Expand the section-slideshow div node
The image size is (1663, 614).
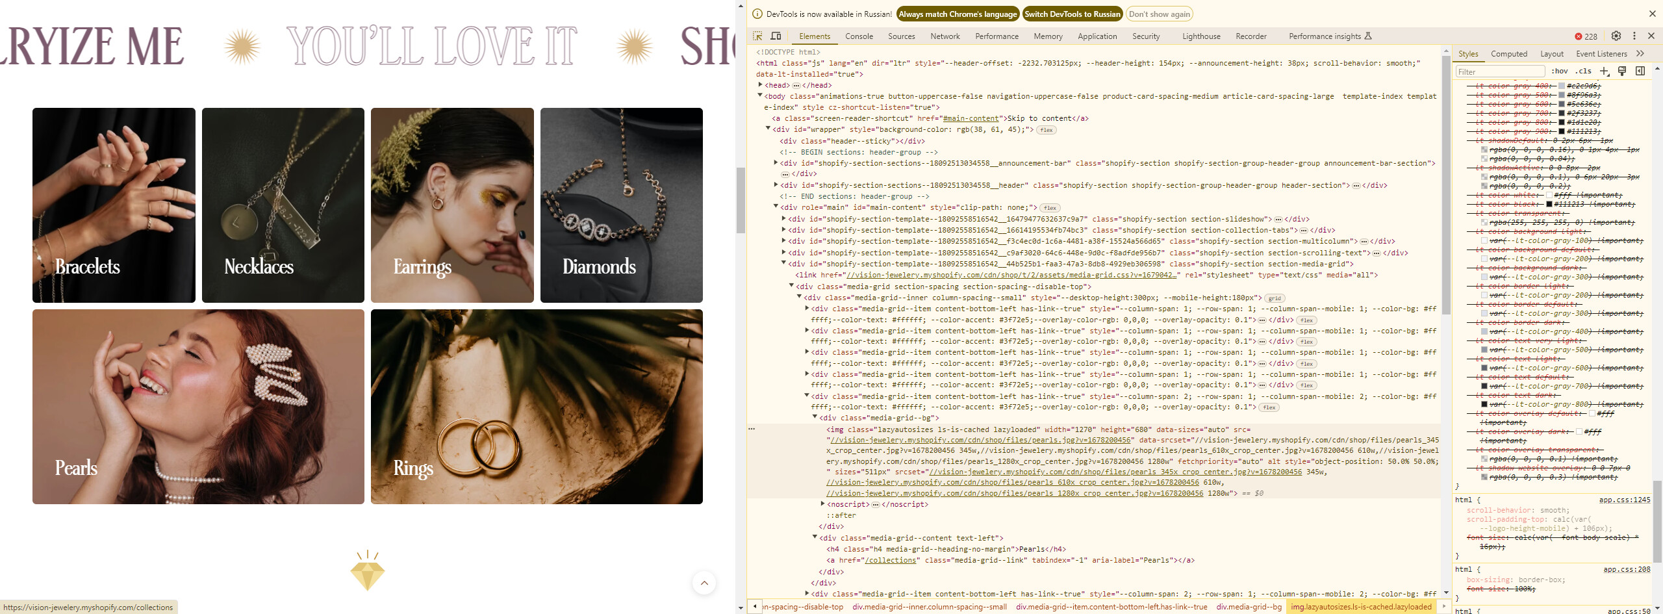pos(783,219)
